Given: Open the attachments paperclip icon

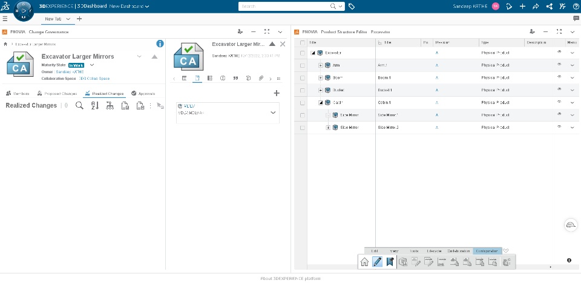Looking at the screenshot, I should point(261,78).
